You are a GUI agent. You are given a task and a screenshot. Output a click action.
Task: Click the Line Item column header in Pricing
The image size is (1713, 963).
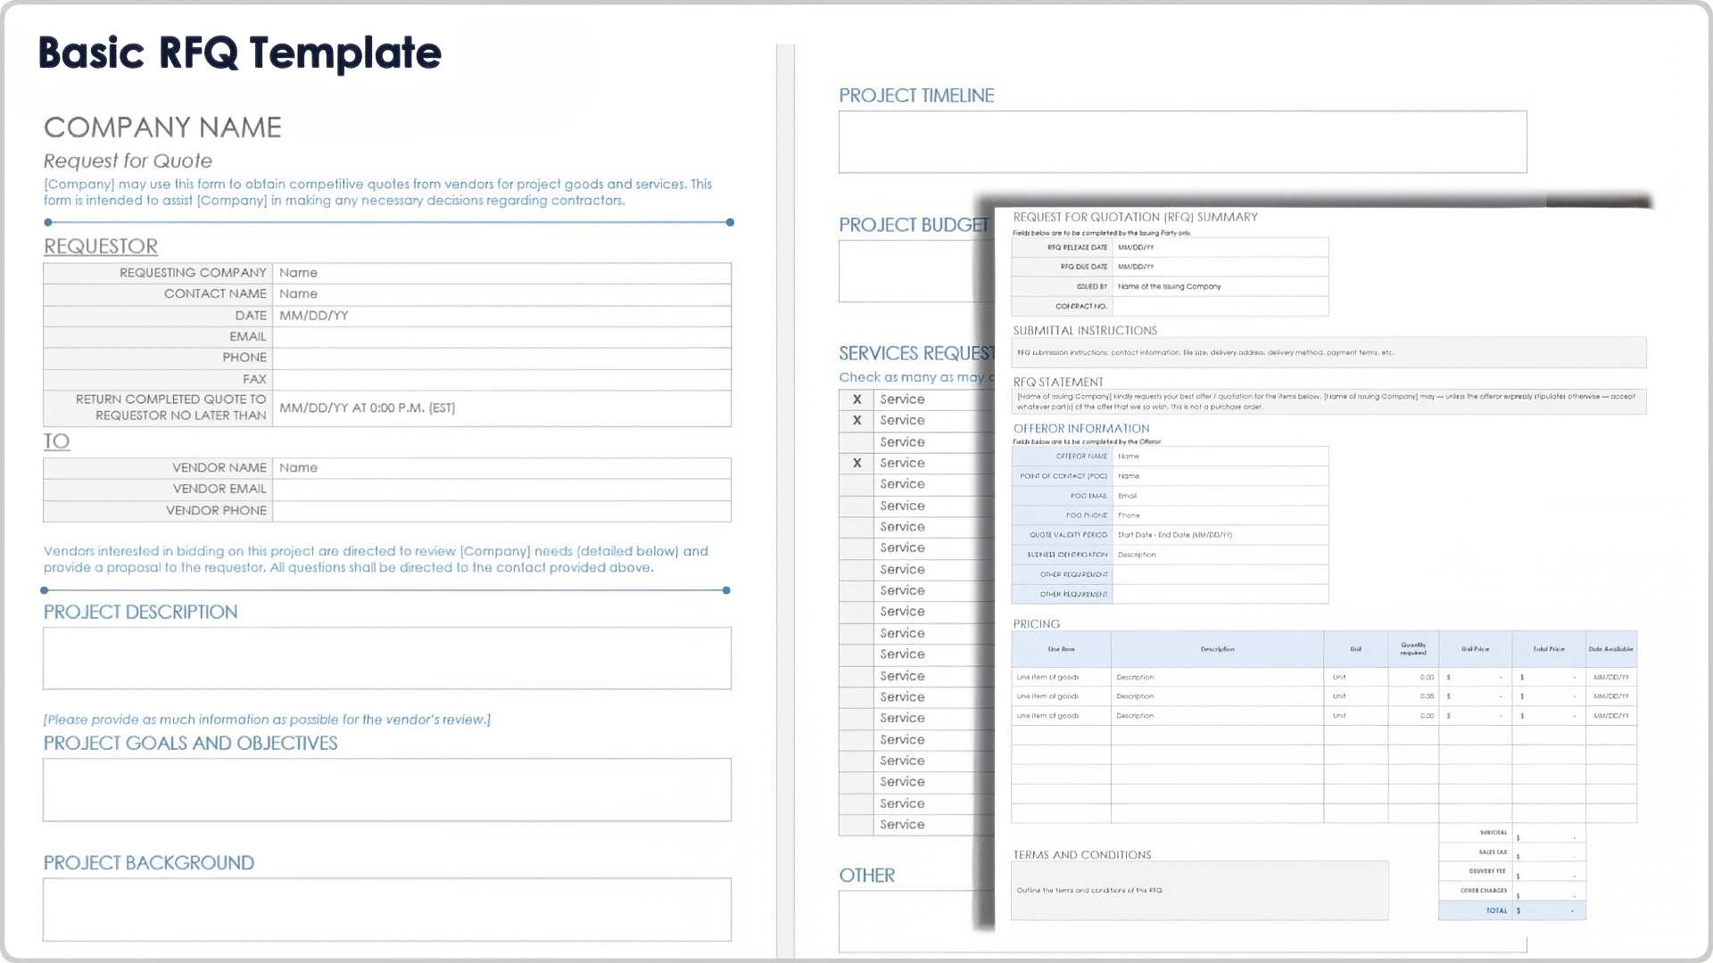(x=1062, y=649)
